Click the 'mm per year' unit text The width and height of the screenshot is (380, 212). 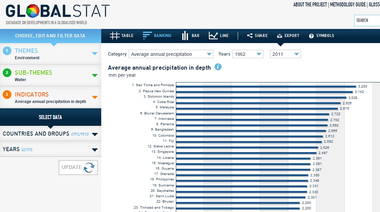pyautogui.click(x=122, y=75)
